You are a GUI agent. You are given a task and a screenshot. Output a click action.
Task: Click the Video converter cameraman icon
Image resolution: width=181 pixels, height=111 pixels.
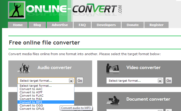[x=113, y=68]
